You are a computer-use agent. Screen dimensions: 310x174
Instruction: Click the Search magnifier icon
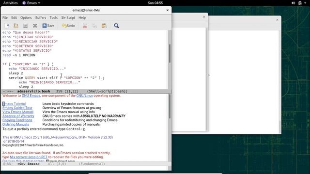click(116, 26)
